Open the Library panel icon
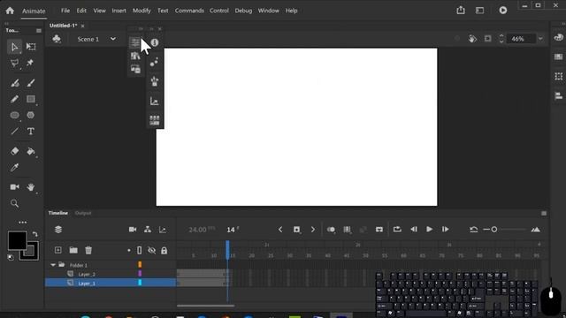Screen dimensions: 566x318 click(135, 56)
